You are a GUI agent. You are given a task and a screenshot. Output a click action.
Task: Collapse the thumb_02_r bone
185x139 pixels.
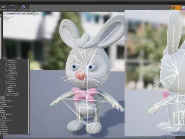coord(7,60)
